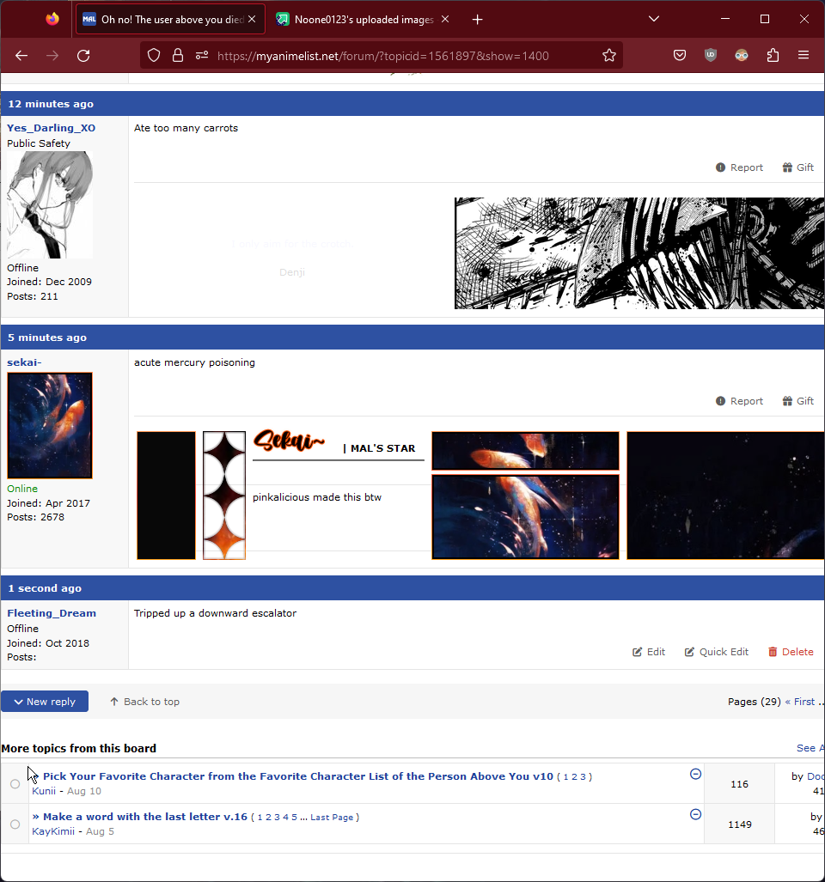The height and width of the screenshot is (882, 825).
Task: Reload the current page
Action: [x=83, y=56]
